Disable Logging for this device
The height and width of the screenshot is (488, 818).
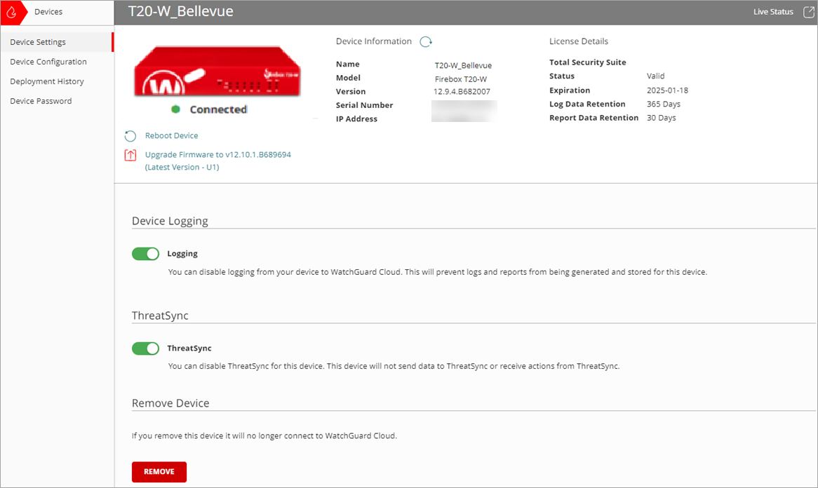[145, 253]
